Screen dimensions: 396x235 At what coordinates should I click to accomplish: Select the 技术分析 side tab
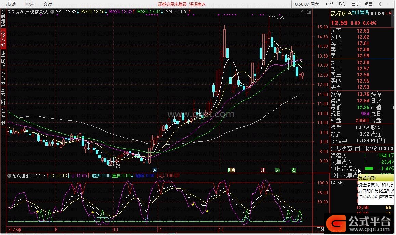(3, 39)
